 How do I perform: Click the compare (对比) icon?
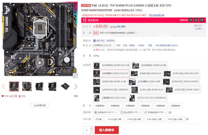(19, 96)
